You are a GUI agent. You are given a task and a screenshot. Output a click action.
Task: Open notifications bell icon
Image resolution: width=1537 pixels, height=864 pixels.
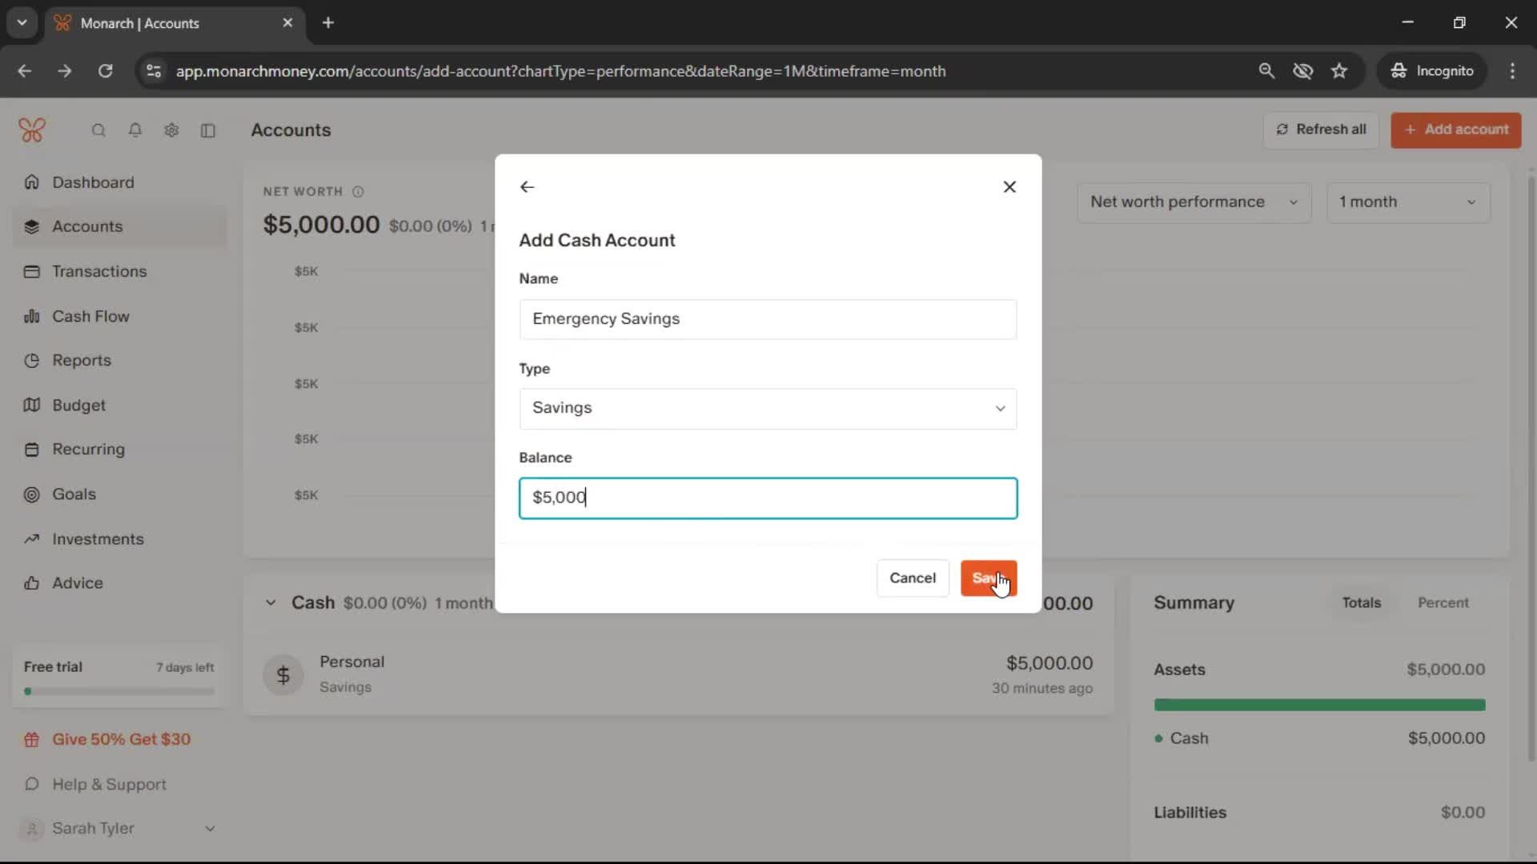tap(135, 130)
